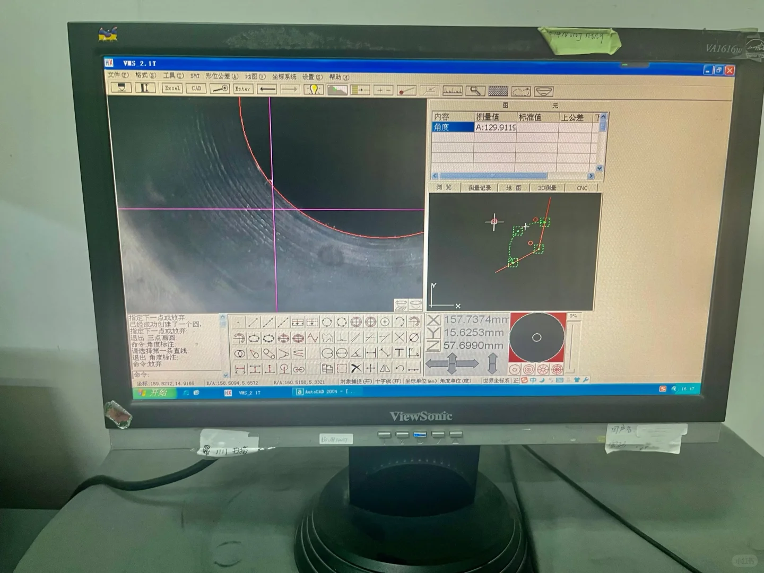Toggle the light bulb illumination icon
The image size is (764, 573).
pos(314,90)
